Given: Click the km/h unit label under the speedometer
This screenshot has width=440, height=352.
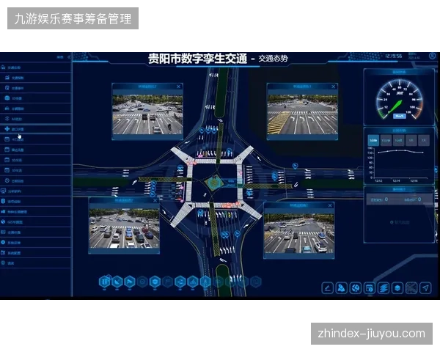Looking at the screenshot, I should point(400,116).
